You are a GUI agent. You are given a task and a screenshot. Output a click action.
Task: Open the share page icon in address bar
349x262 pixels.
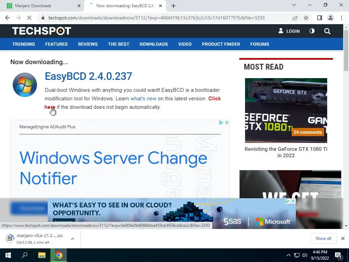pos(295,18)
